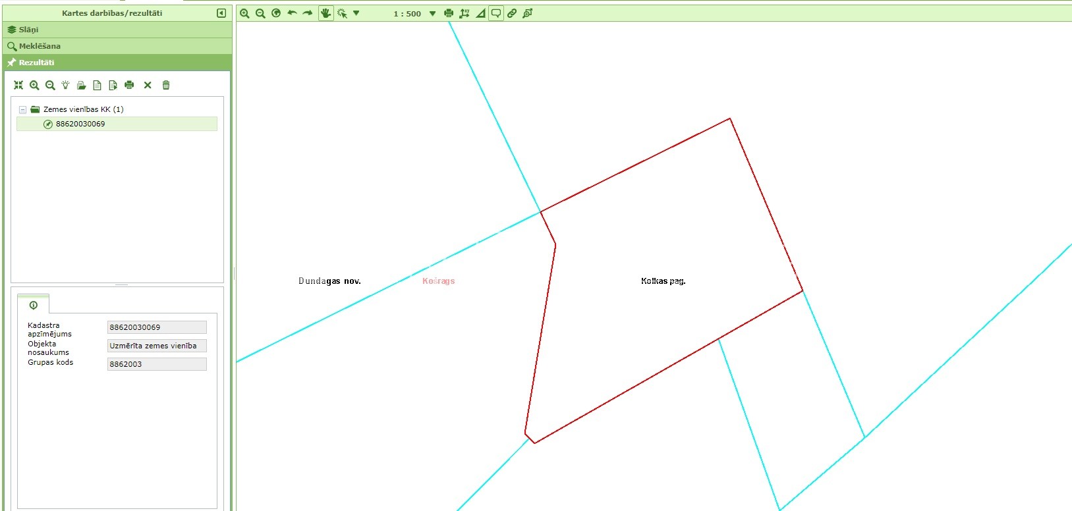The image size is (1072, 511).
Task: Select result 88620030069 in the tree
Action: (80, 124)
